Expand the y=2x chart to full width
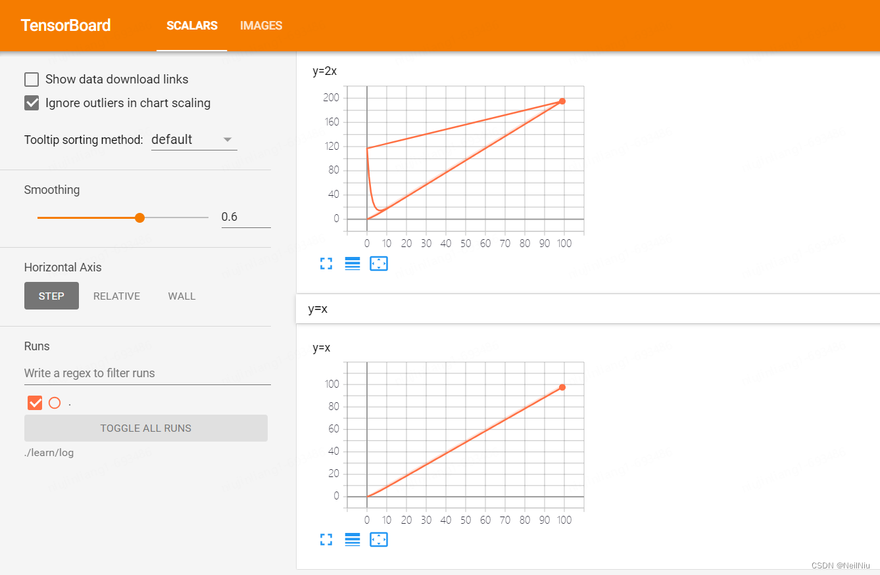 (x=326, y=264)
